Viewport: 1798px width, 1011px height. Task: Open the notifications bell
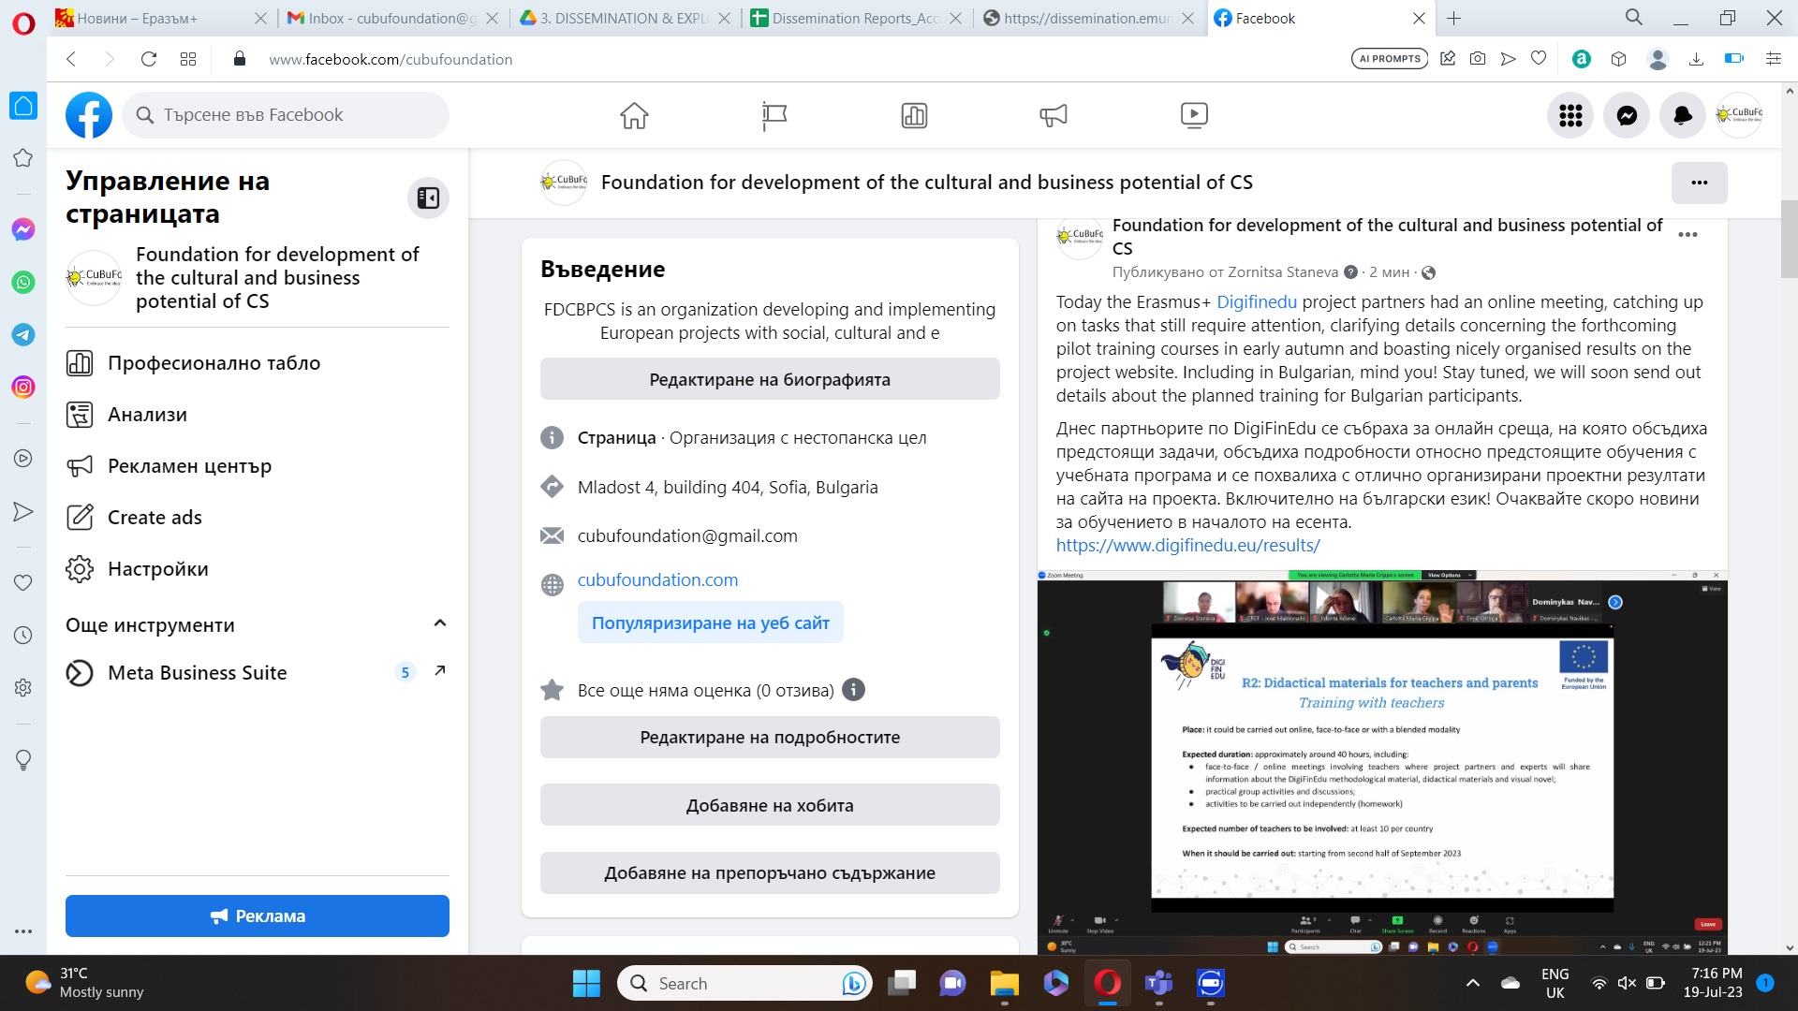point(1683,115)
